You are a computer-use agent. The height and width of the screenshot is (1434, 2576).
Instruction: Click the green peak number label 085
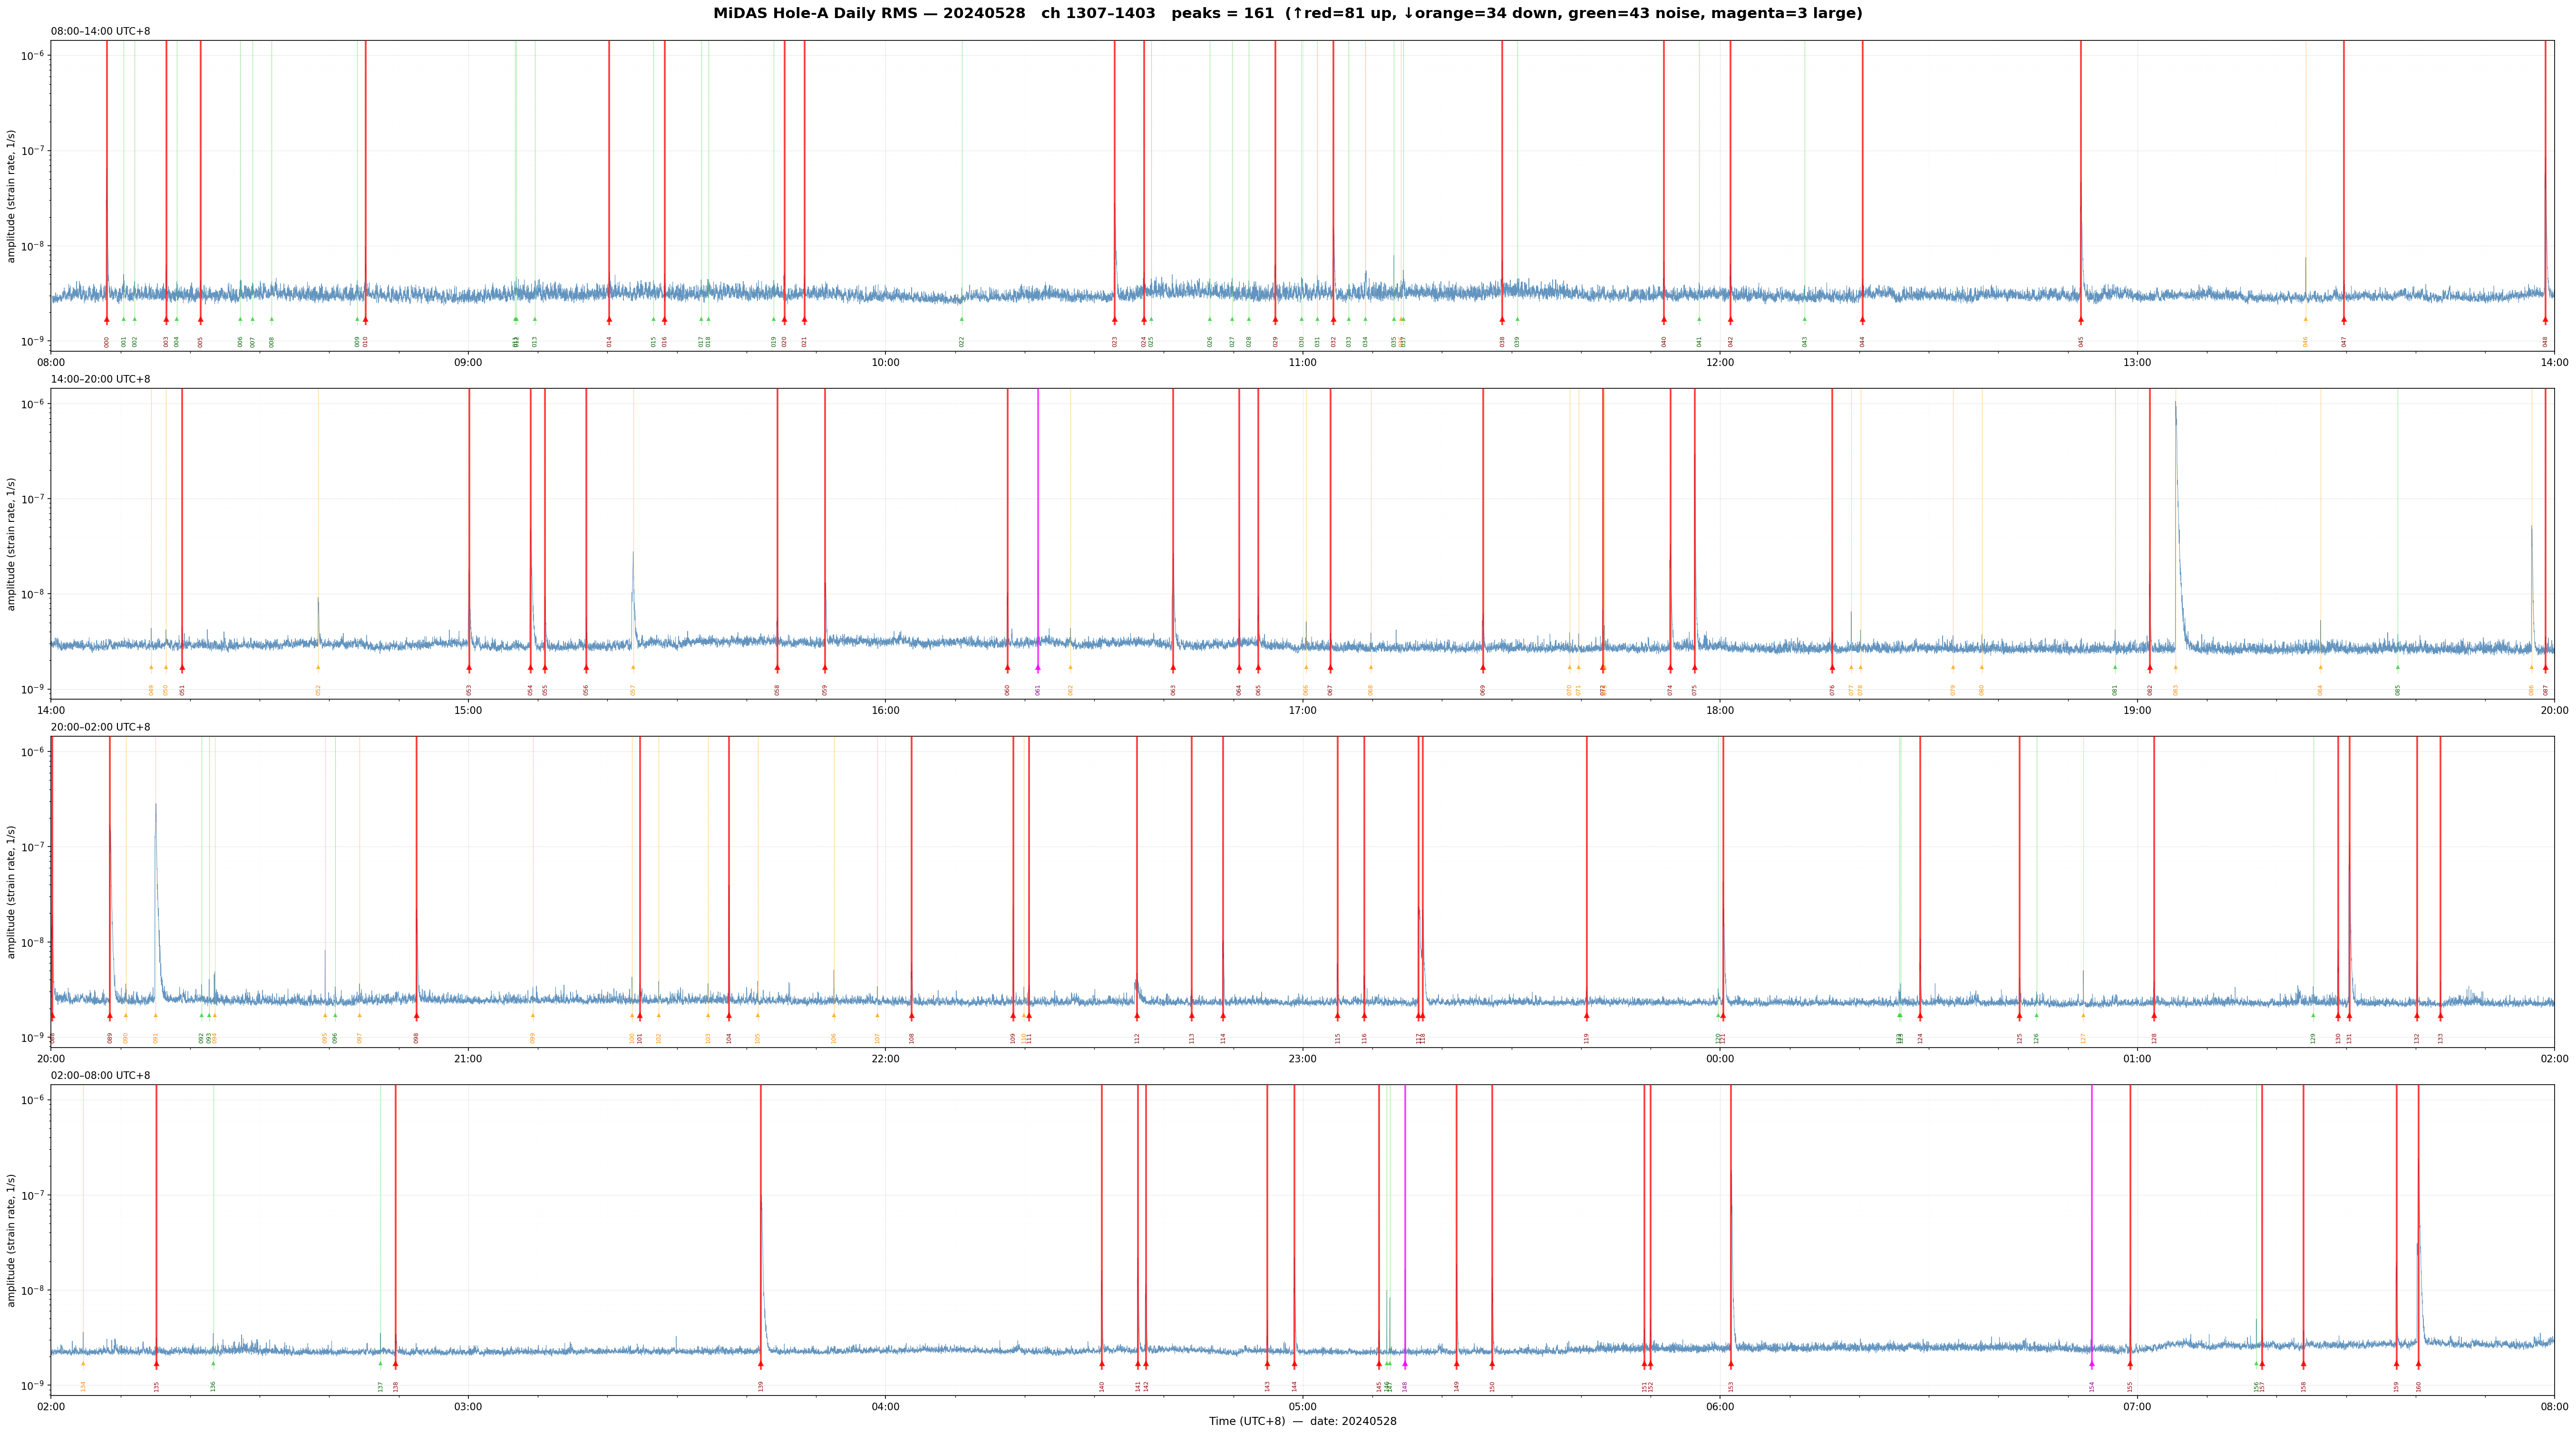pos(2397,690)
